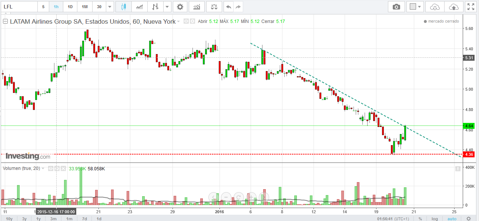This screenshot has width=479, height=221.
Task: Load chart layout from cloud
Action: (x=435, y=7)
